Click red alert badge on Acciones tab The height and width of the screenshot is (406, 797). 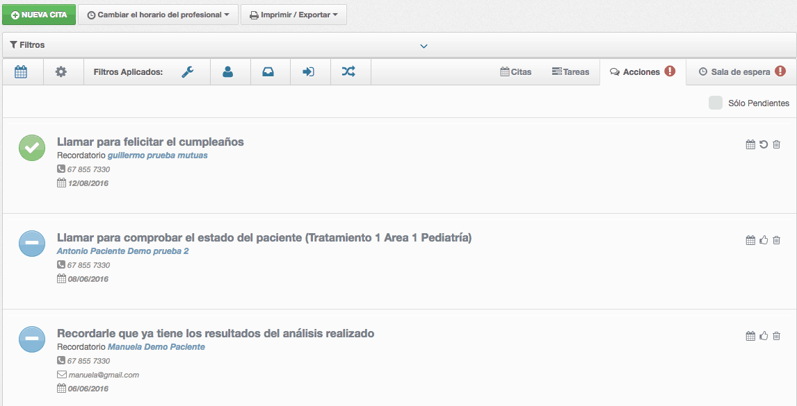point(670,71)
